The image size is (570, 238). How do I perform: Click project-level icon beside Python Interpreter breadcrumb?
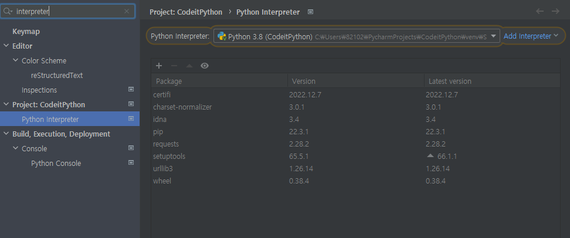tap(310, 12)
